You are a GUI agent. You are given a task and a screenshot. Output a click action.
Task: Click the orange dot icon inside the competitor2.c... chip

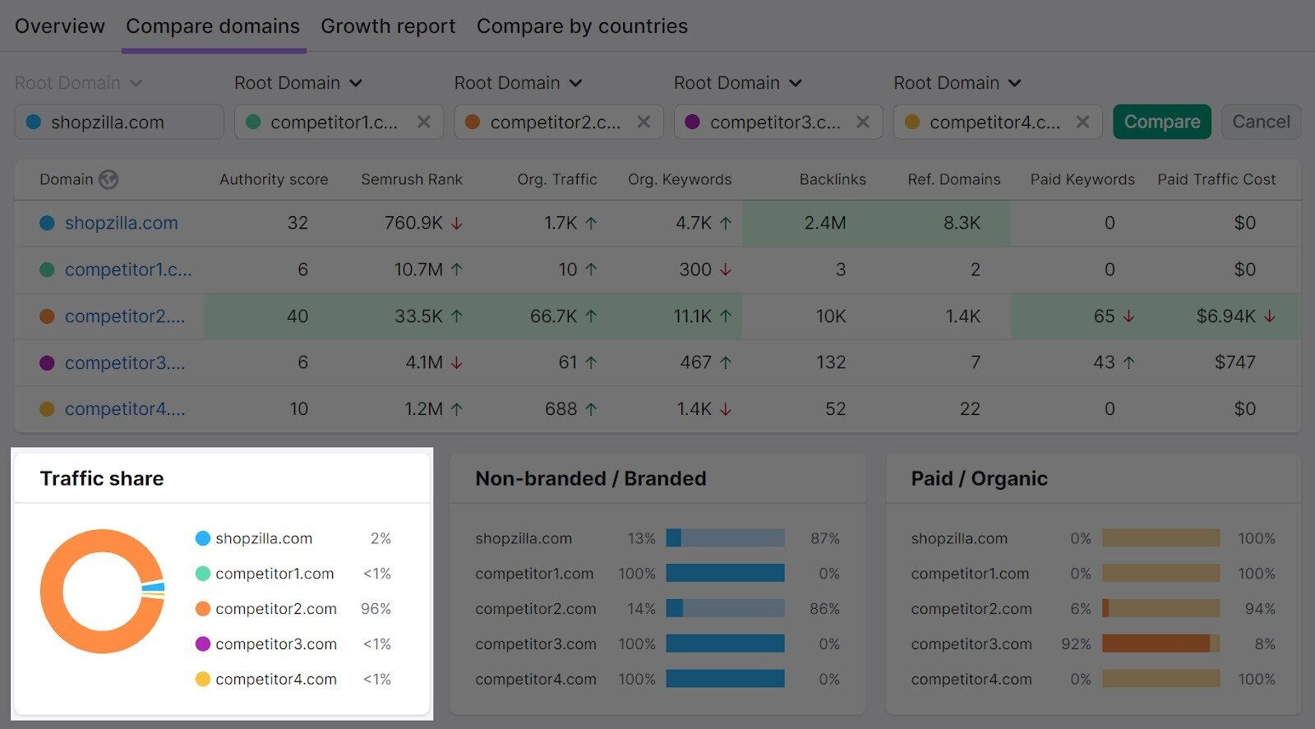tap(473, 122)
